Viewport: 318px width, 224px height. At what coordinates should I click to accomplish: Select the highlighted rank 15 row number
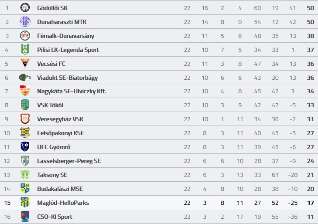pos(7,203)
